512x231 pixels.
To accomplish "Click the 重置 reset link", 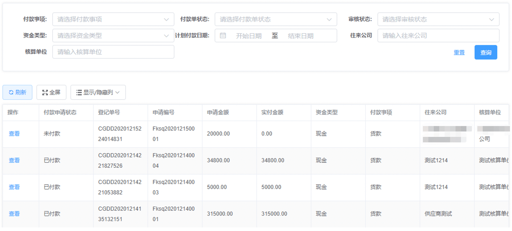I will (459, 52).
